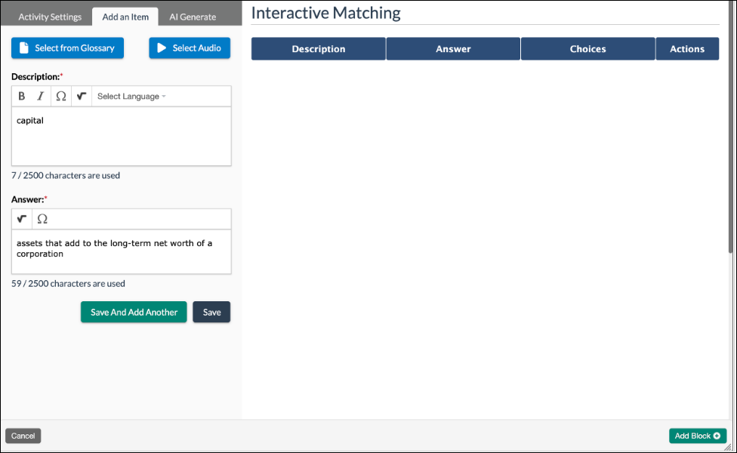Viewport: 737px width, 453px height.
Task: Open the Select Audio picker
Action: 189,48
